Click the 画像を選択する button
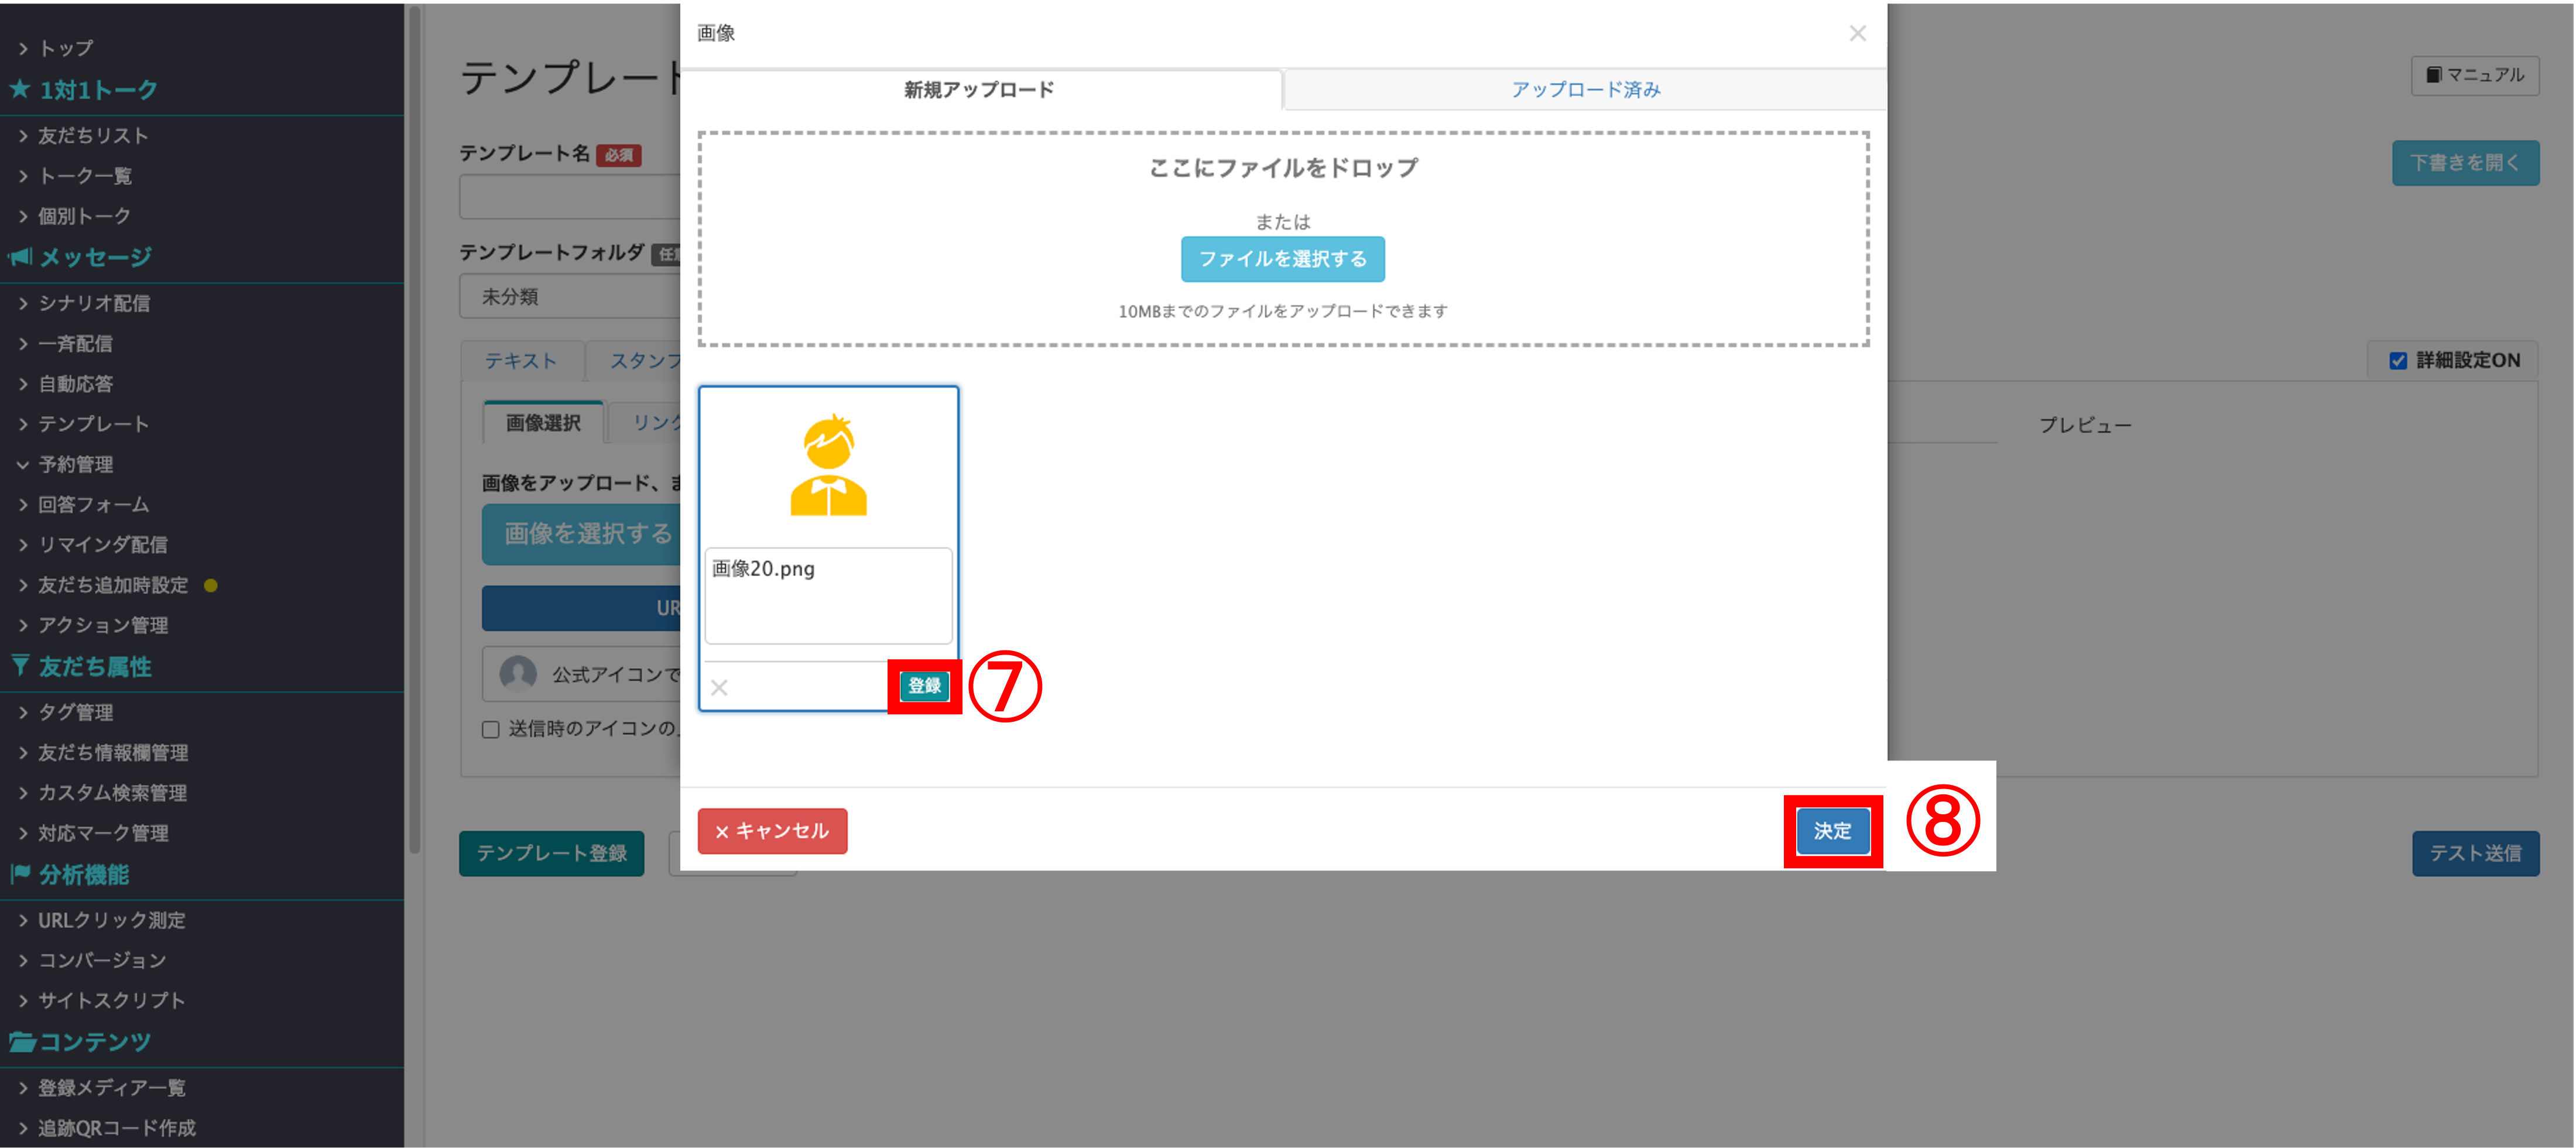This screenshot has width=2576, height=1148. click(x=582, y=534)
